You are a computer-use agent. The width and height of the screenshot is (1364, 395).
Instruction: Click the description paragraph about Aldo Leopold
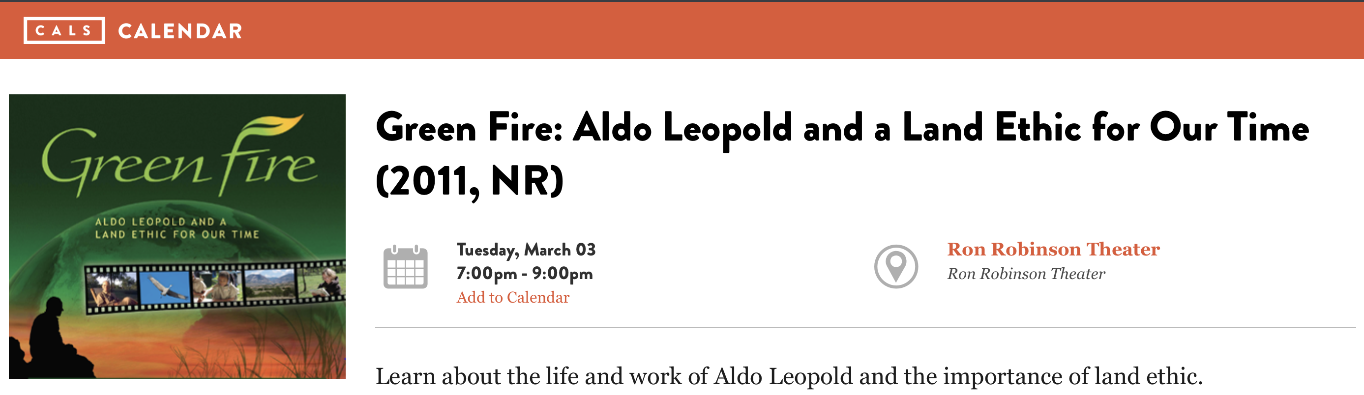(789, 376)
